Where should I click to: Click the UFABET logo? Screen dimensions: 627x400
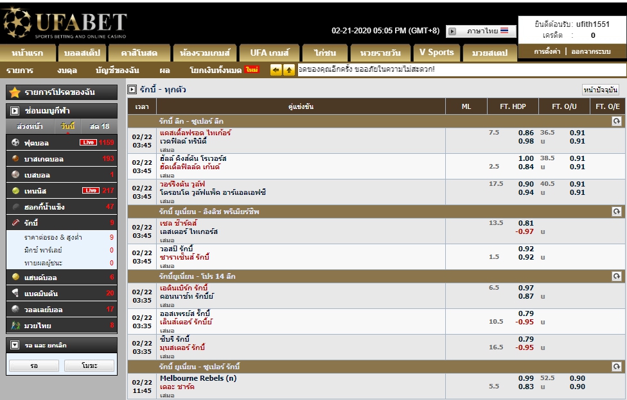tap(65, 23)
